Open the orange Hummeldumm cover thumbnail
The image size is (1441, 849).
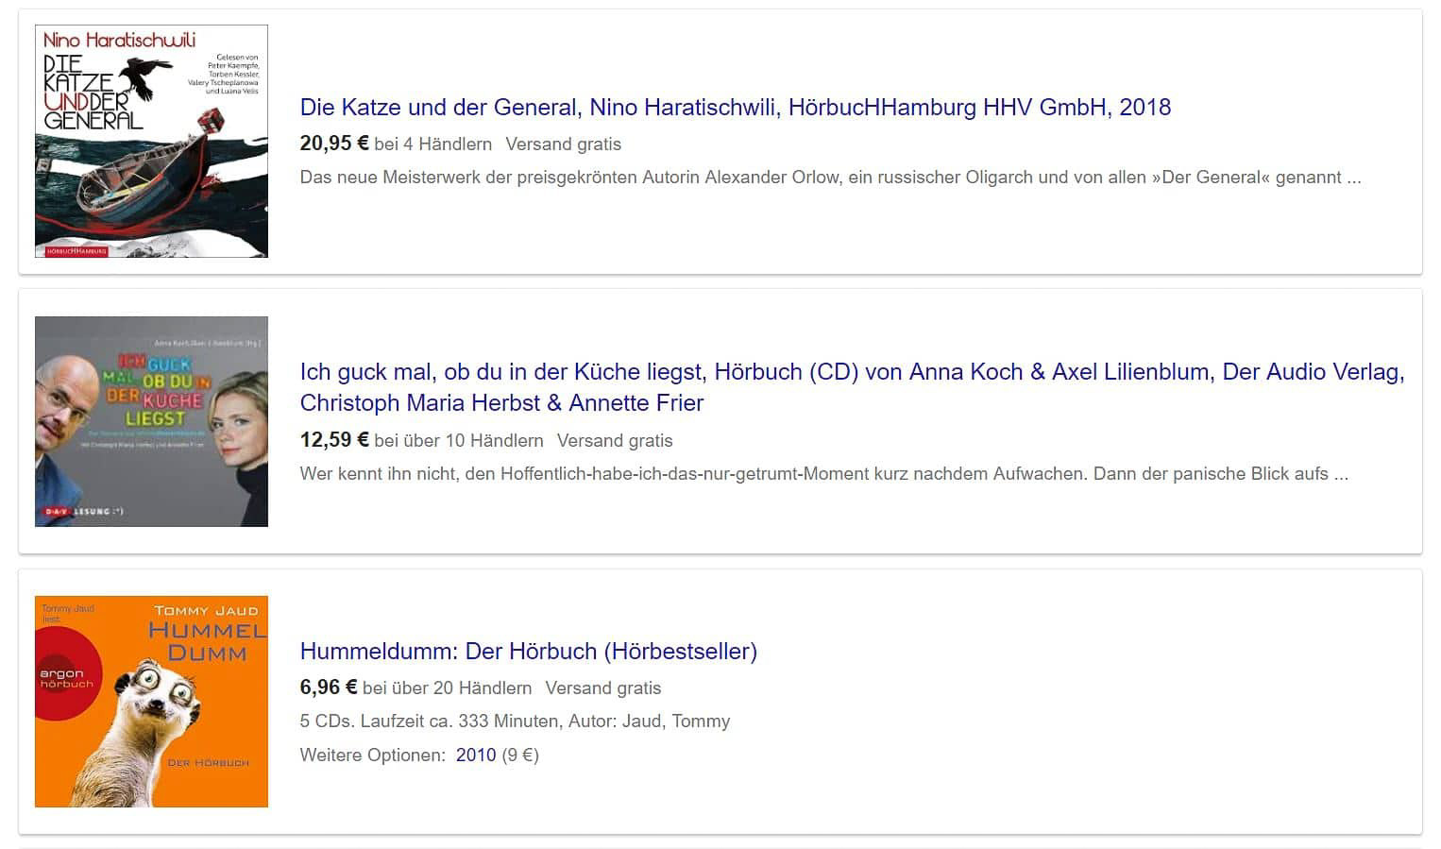151,702
